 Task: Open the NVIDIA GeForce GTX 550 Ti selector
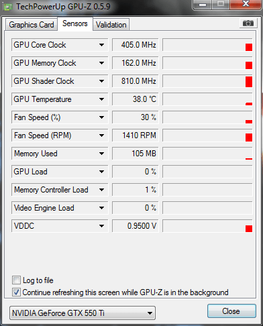click(x=83, y=313)
